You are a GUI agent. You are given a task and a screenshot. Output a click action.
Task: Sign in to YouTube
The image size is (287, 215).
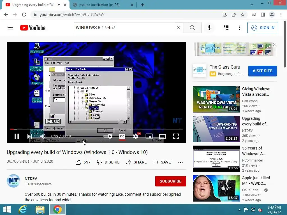pos(263,28)
